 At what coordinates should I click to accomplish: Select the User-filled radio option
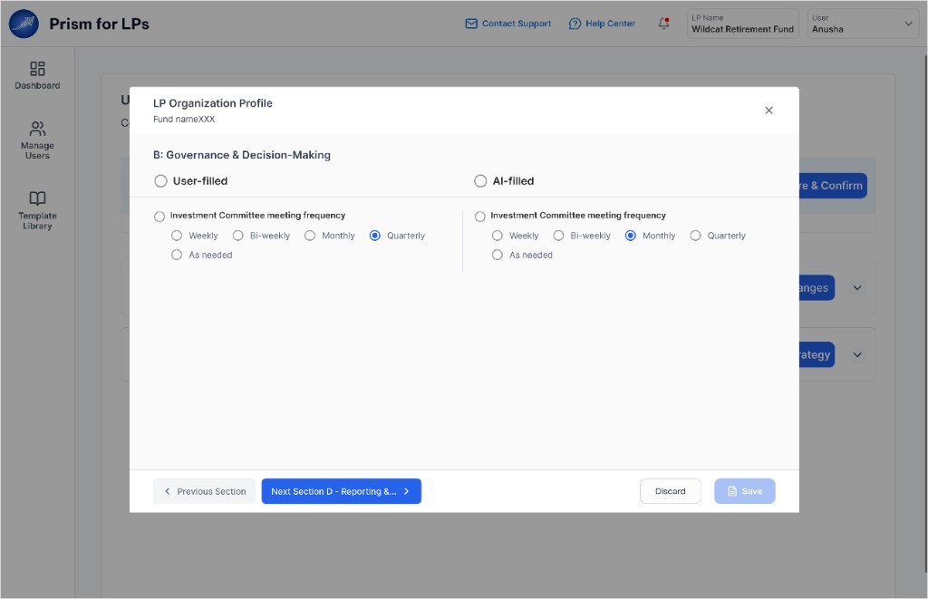(160, 181)
